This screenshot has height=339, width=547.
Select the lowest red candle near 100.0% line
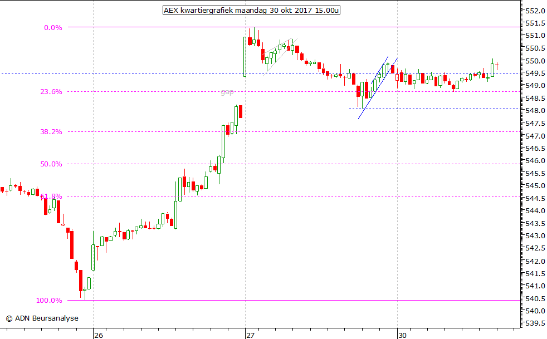[x=81, y=280]
